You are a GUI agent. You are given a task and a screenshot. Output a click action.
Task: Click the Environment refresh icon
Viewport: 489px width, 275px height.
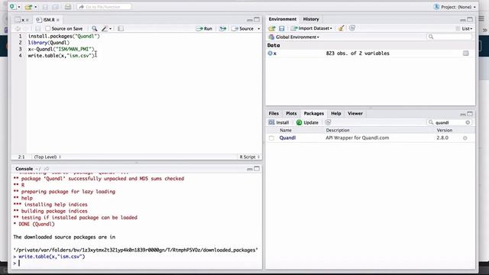click(352, 28)
